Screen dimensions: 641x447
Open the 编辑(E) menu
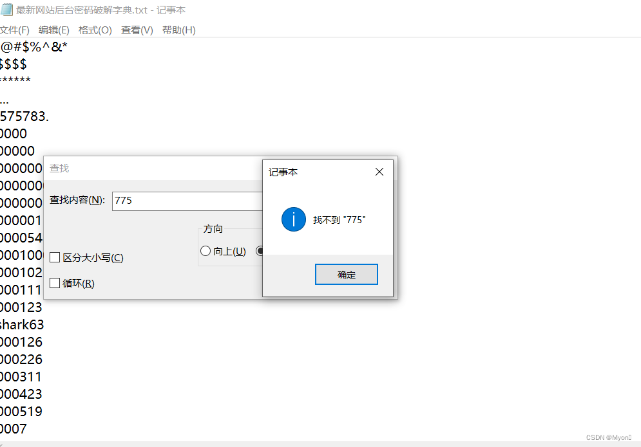pos(53,30)
